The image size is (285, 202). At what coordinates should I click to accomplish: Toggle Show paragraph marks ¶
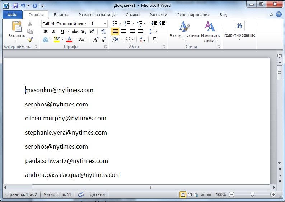pos(154,39)
